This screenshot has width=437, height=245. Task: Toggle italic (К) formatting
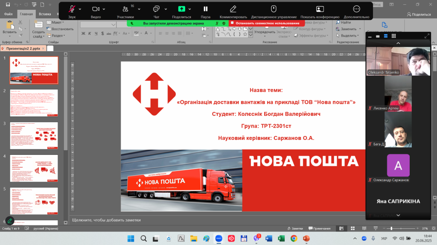click(90, 33)
